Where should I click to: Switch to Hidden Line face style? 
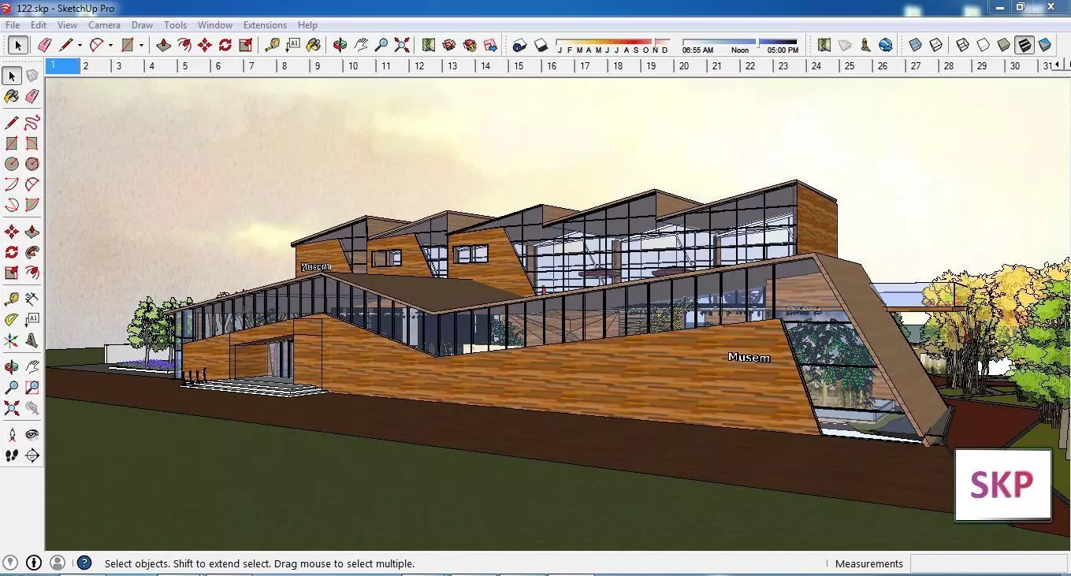point(984,45)
